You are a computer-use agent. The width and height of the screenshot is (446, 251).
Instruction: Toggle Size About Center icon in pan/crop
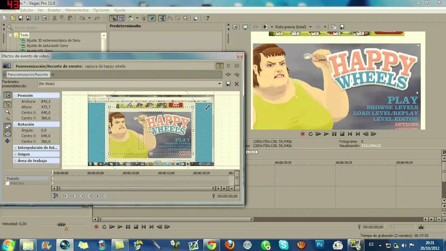pos(7,134)
